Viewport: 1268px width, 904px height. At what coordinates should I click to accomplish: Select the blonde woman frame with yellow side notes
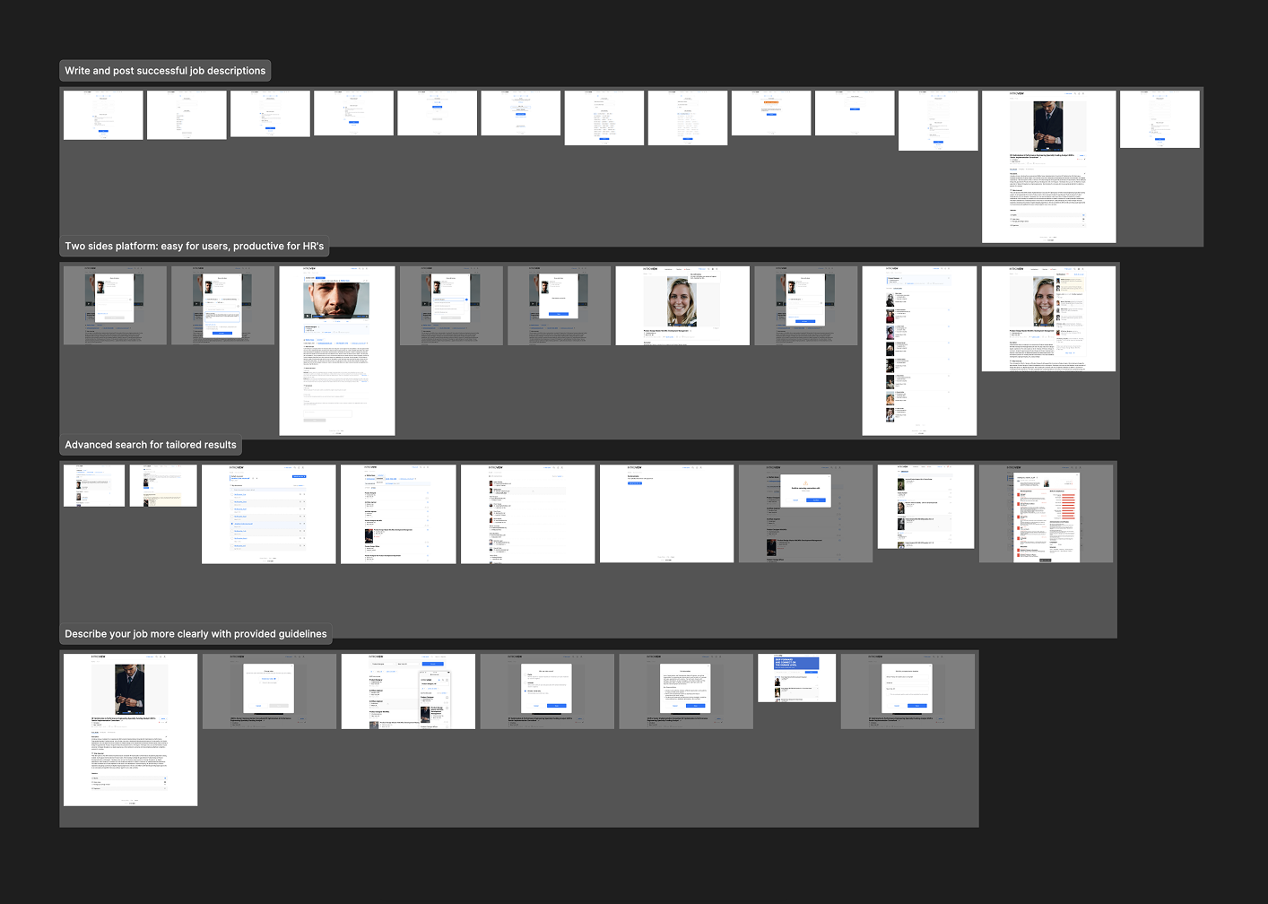click(x=1049, y=318)
